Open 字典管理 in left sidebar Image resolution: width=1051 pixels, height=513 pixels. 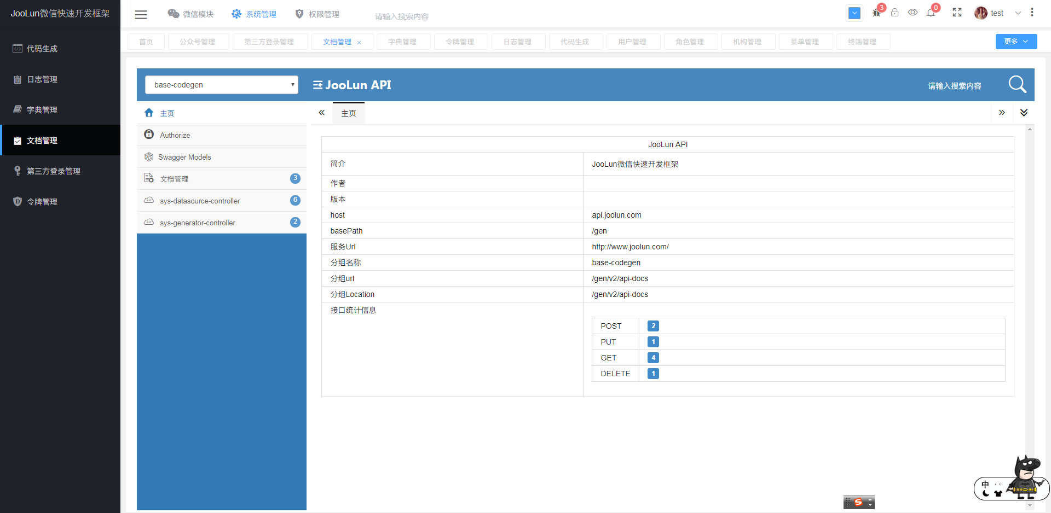tap(60, 110)
